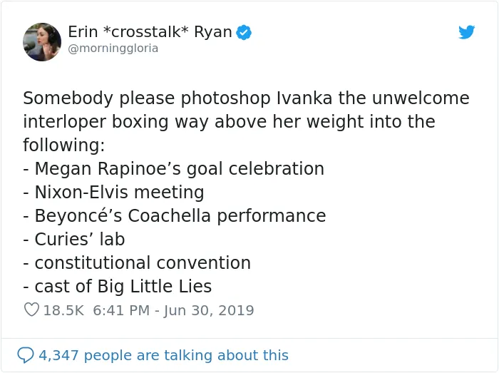This screenshot has height=373, width=499.
Task: Click the 'Nixon-Elvis meeting' line
Action: (x=113, y=193)
